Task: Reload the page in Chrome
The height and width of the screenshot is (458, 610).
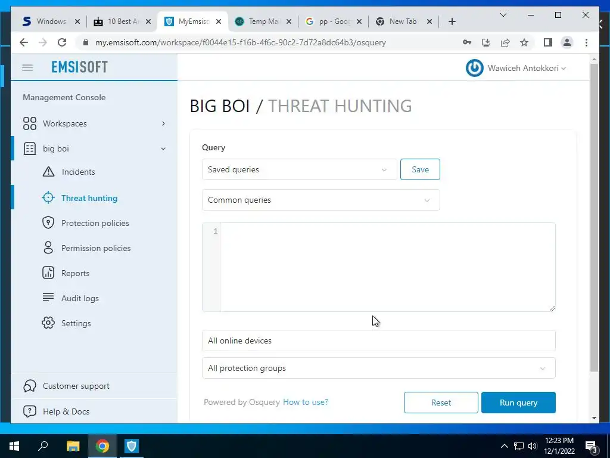Action: click(x=62, y=42)
